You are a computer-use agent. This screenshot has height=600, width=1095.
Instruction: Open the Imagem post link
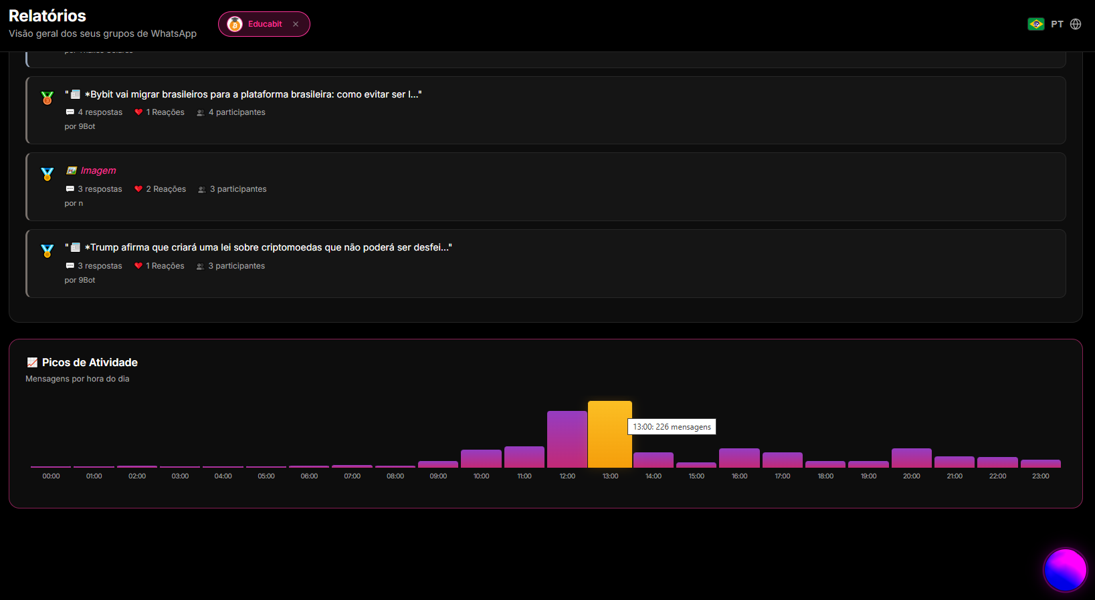[x=98, y=170]
